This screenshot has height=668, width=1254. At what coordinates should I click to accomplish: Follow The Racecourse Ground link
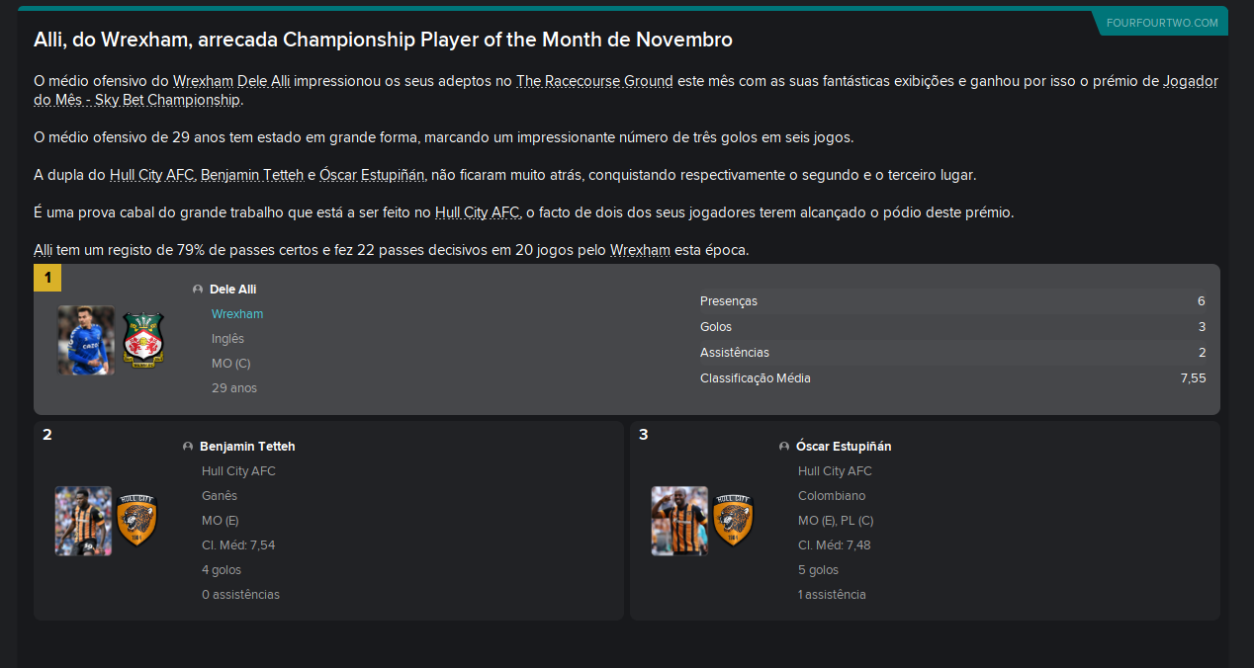click(x=594, y=81)
